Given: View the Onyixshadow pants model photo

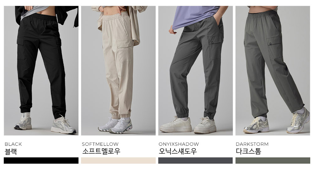Looking at the screenshot, I should [x=195, y=70].
